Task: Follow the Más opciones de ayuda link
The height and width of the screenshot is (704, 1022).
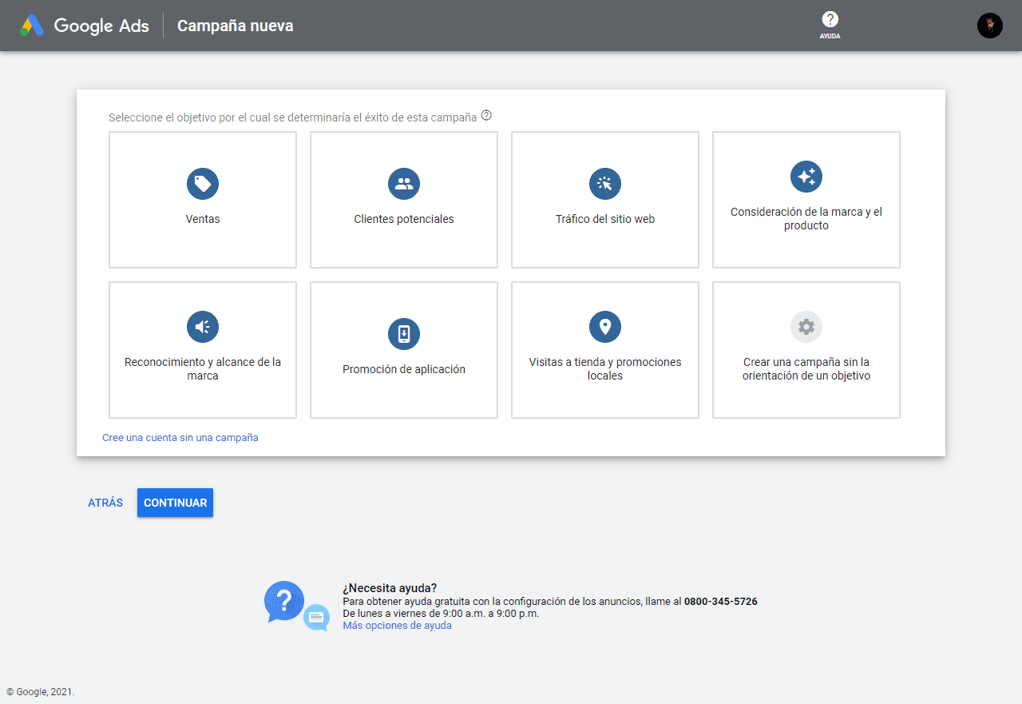Action: (x=396, y=625)
